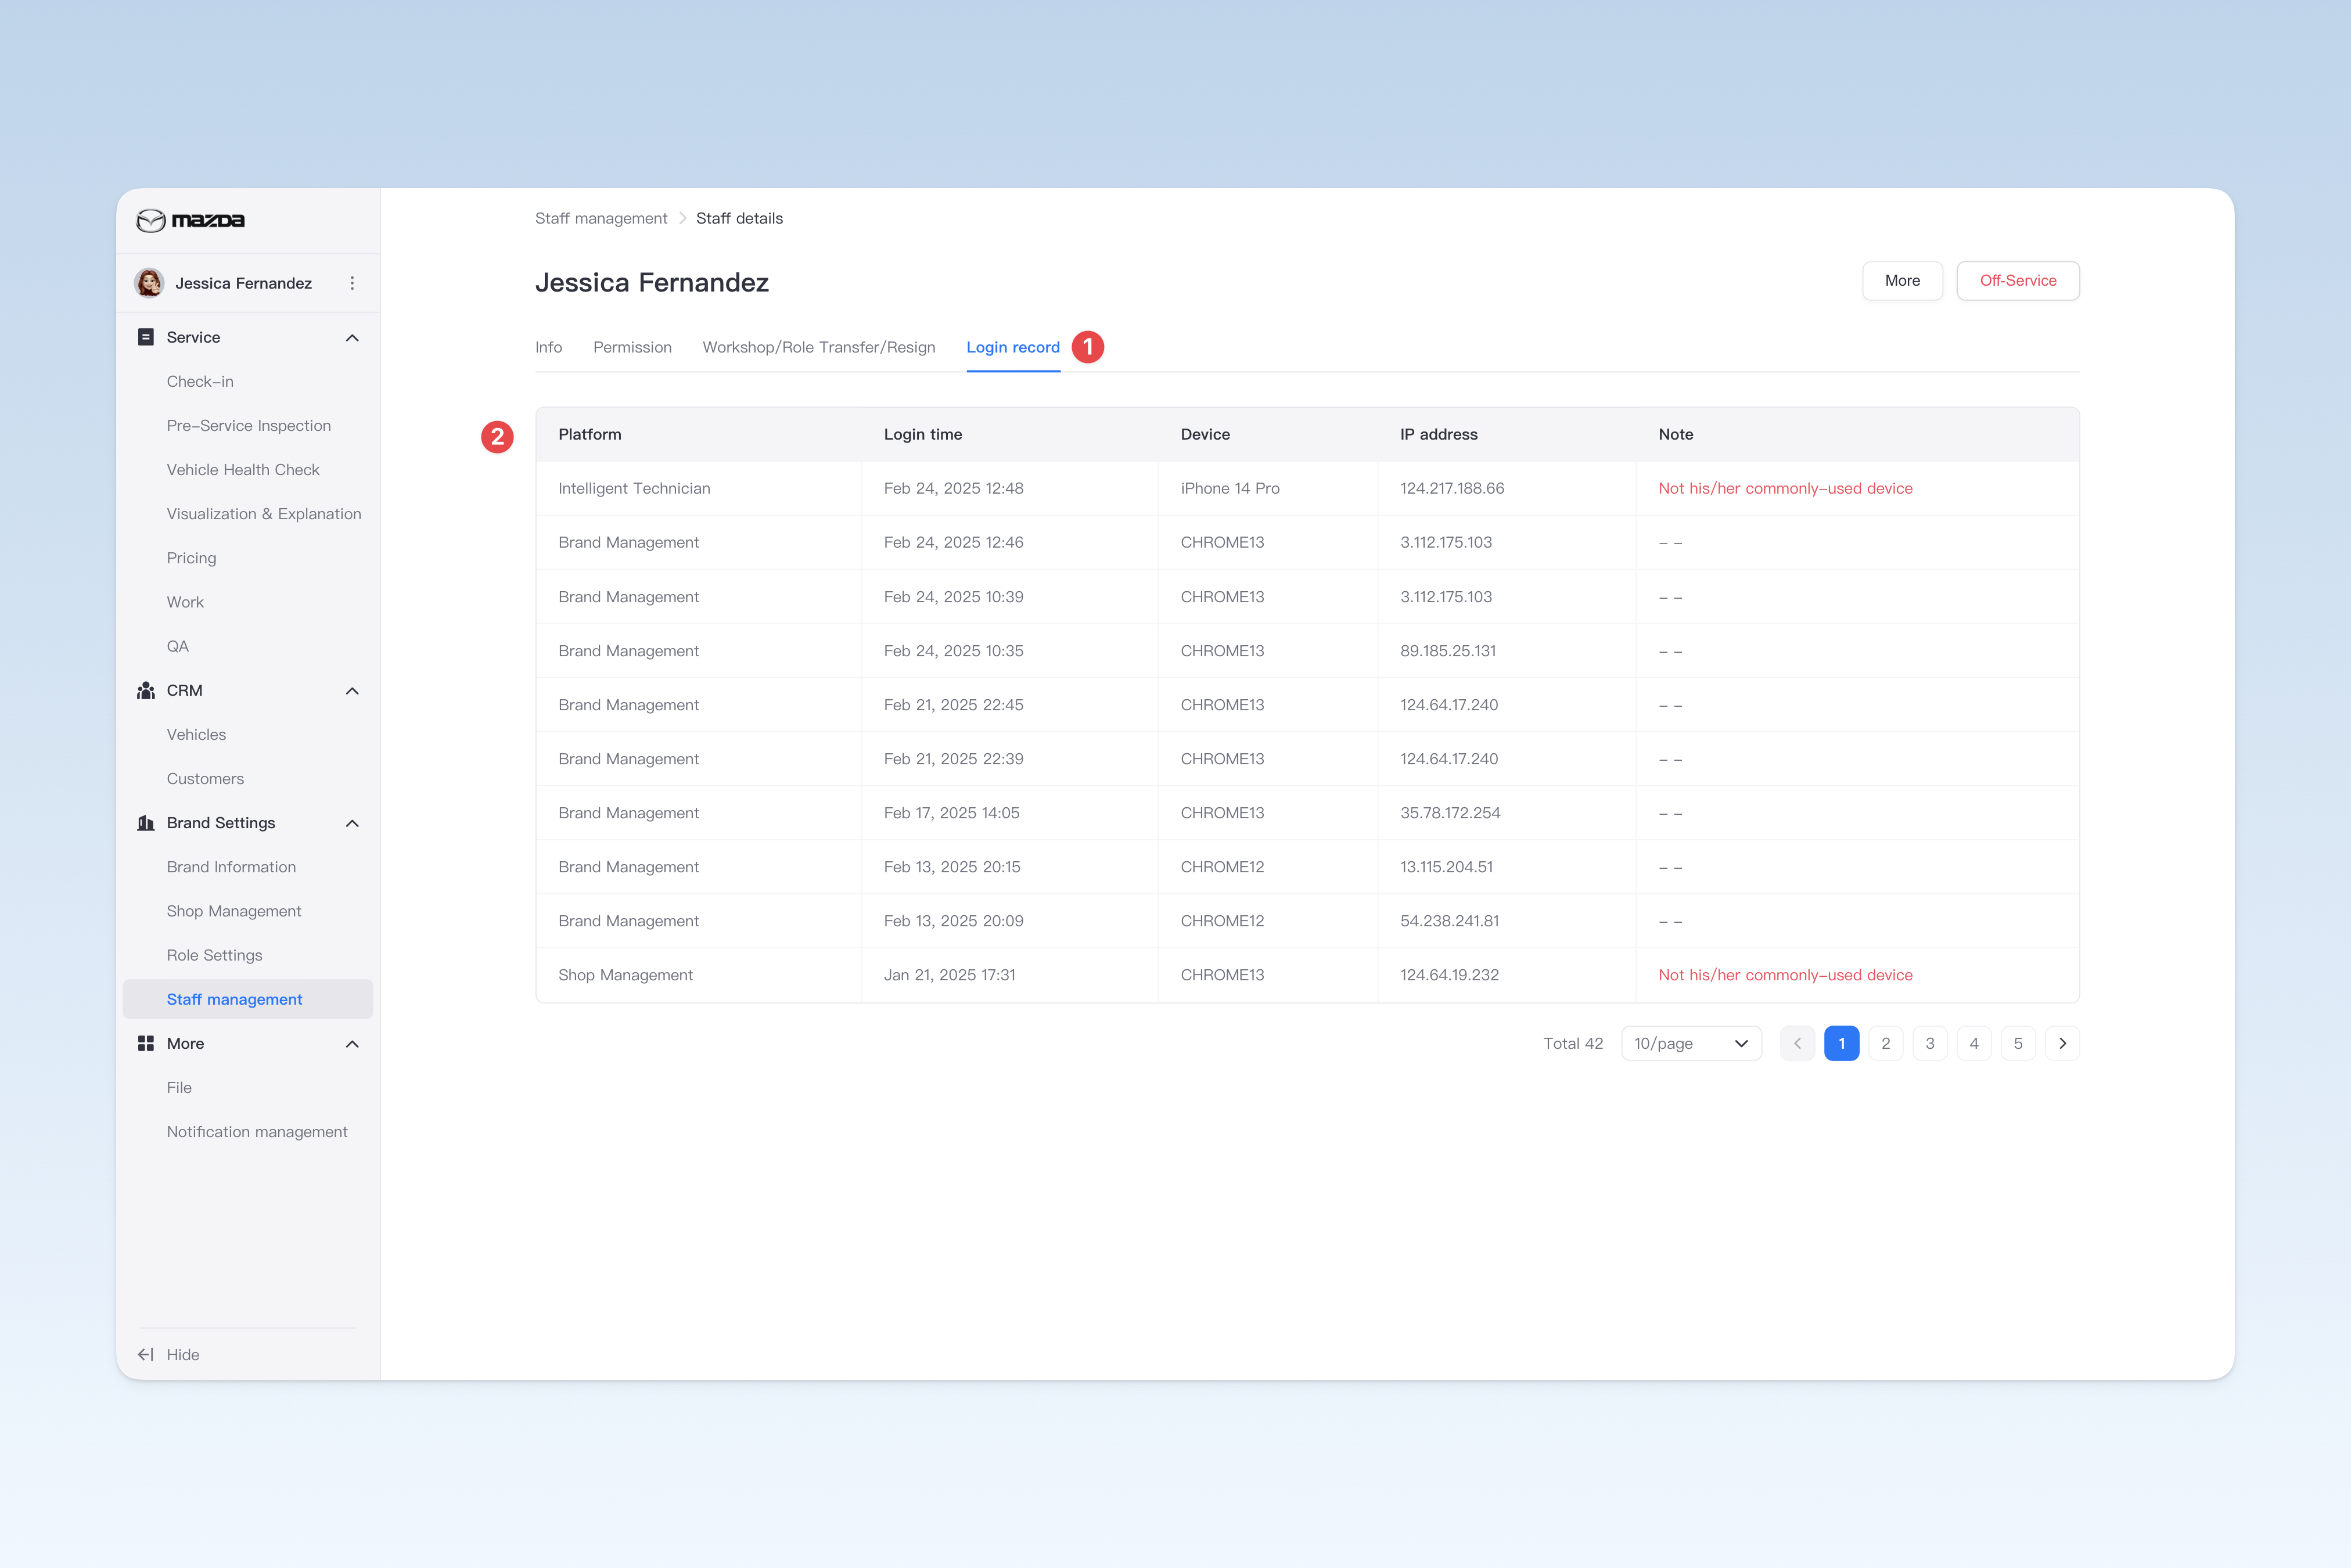Click the More button
The width and height of the screenshot is (2351, 1568).
point(1902,281)
